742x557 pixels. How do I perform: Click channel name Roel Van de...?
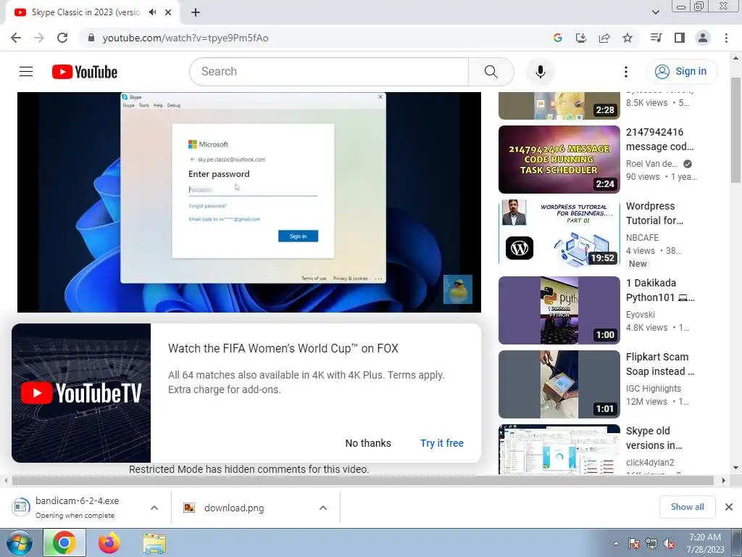pos(651,164)
